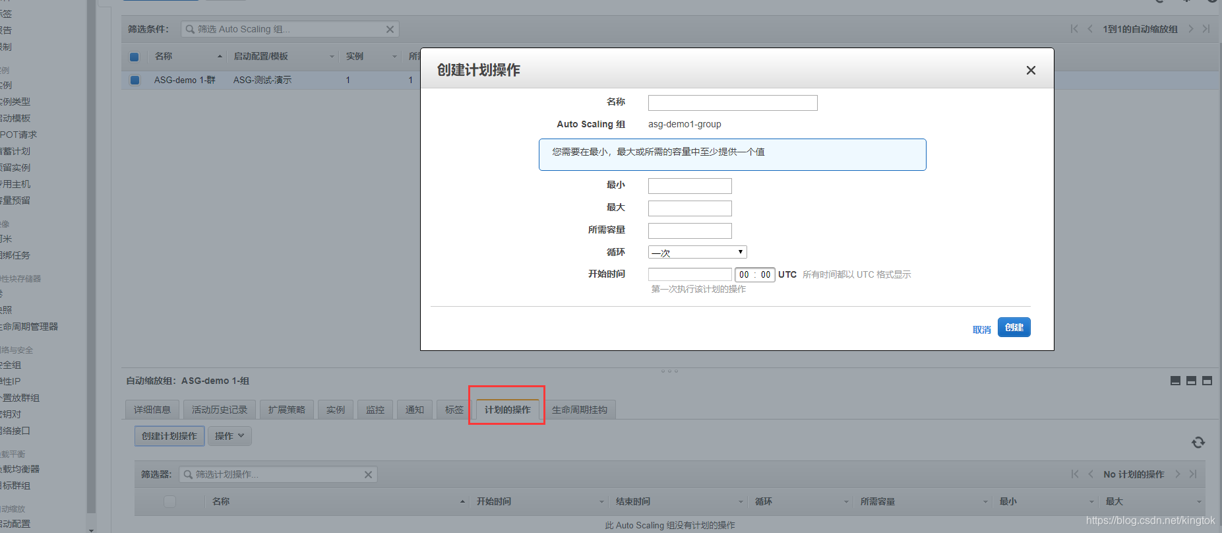This screenshot has height=533, width=1222.
Task: Click the 开始时间 date input field
Action: click(690, 274)
